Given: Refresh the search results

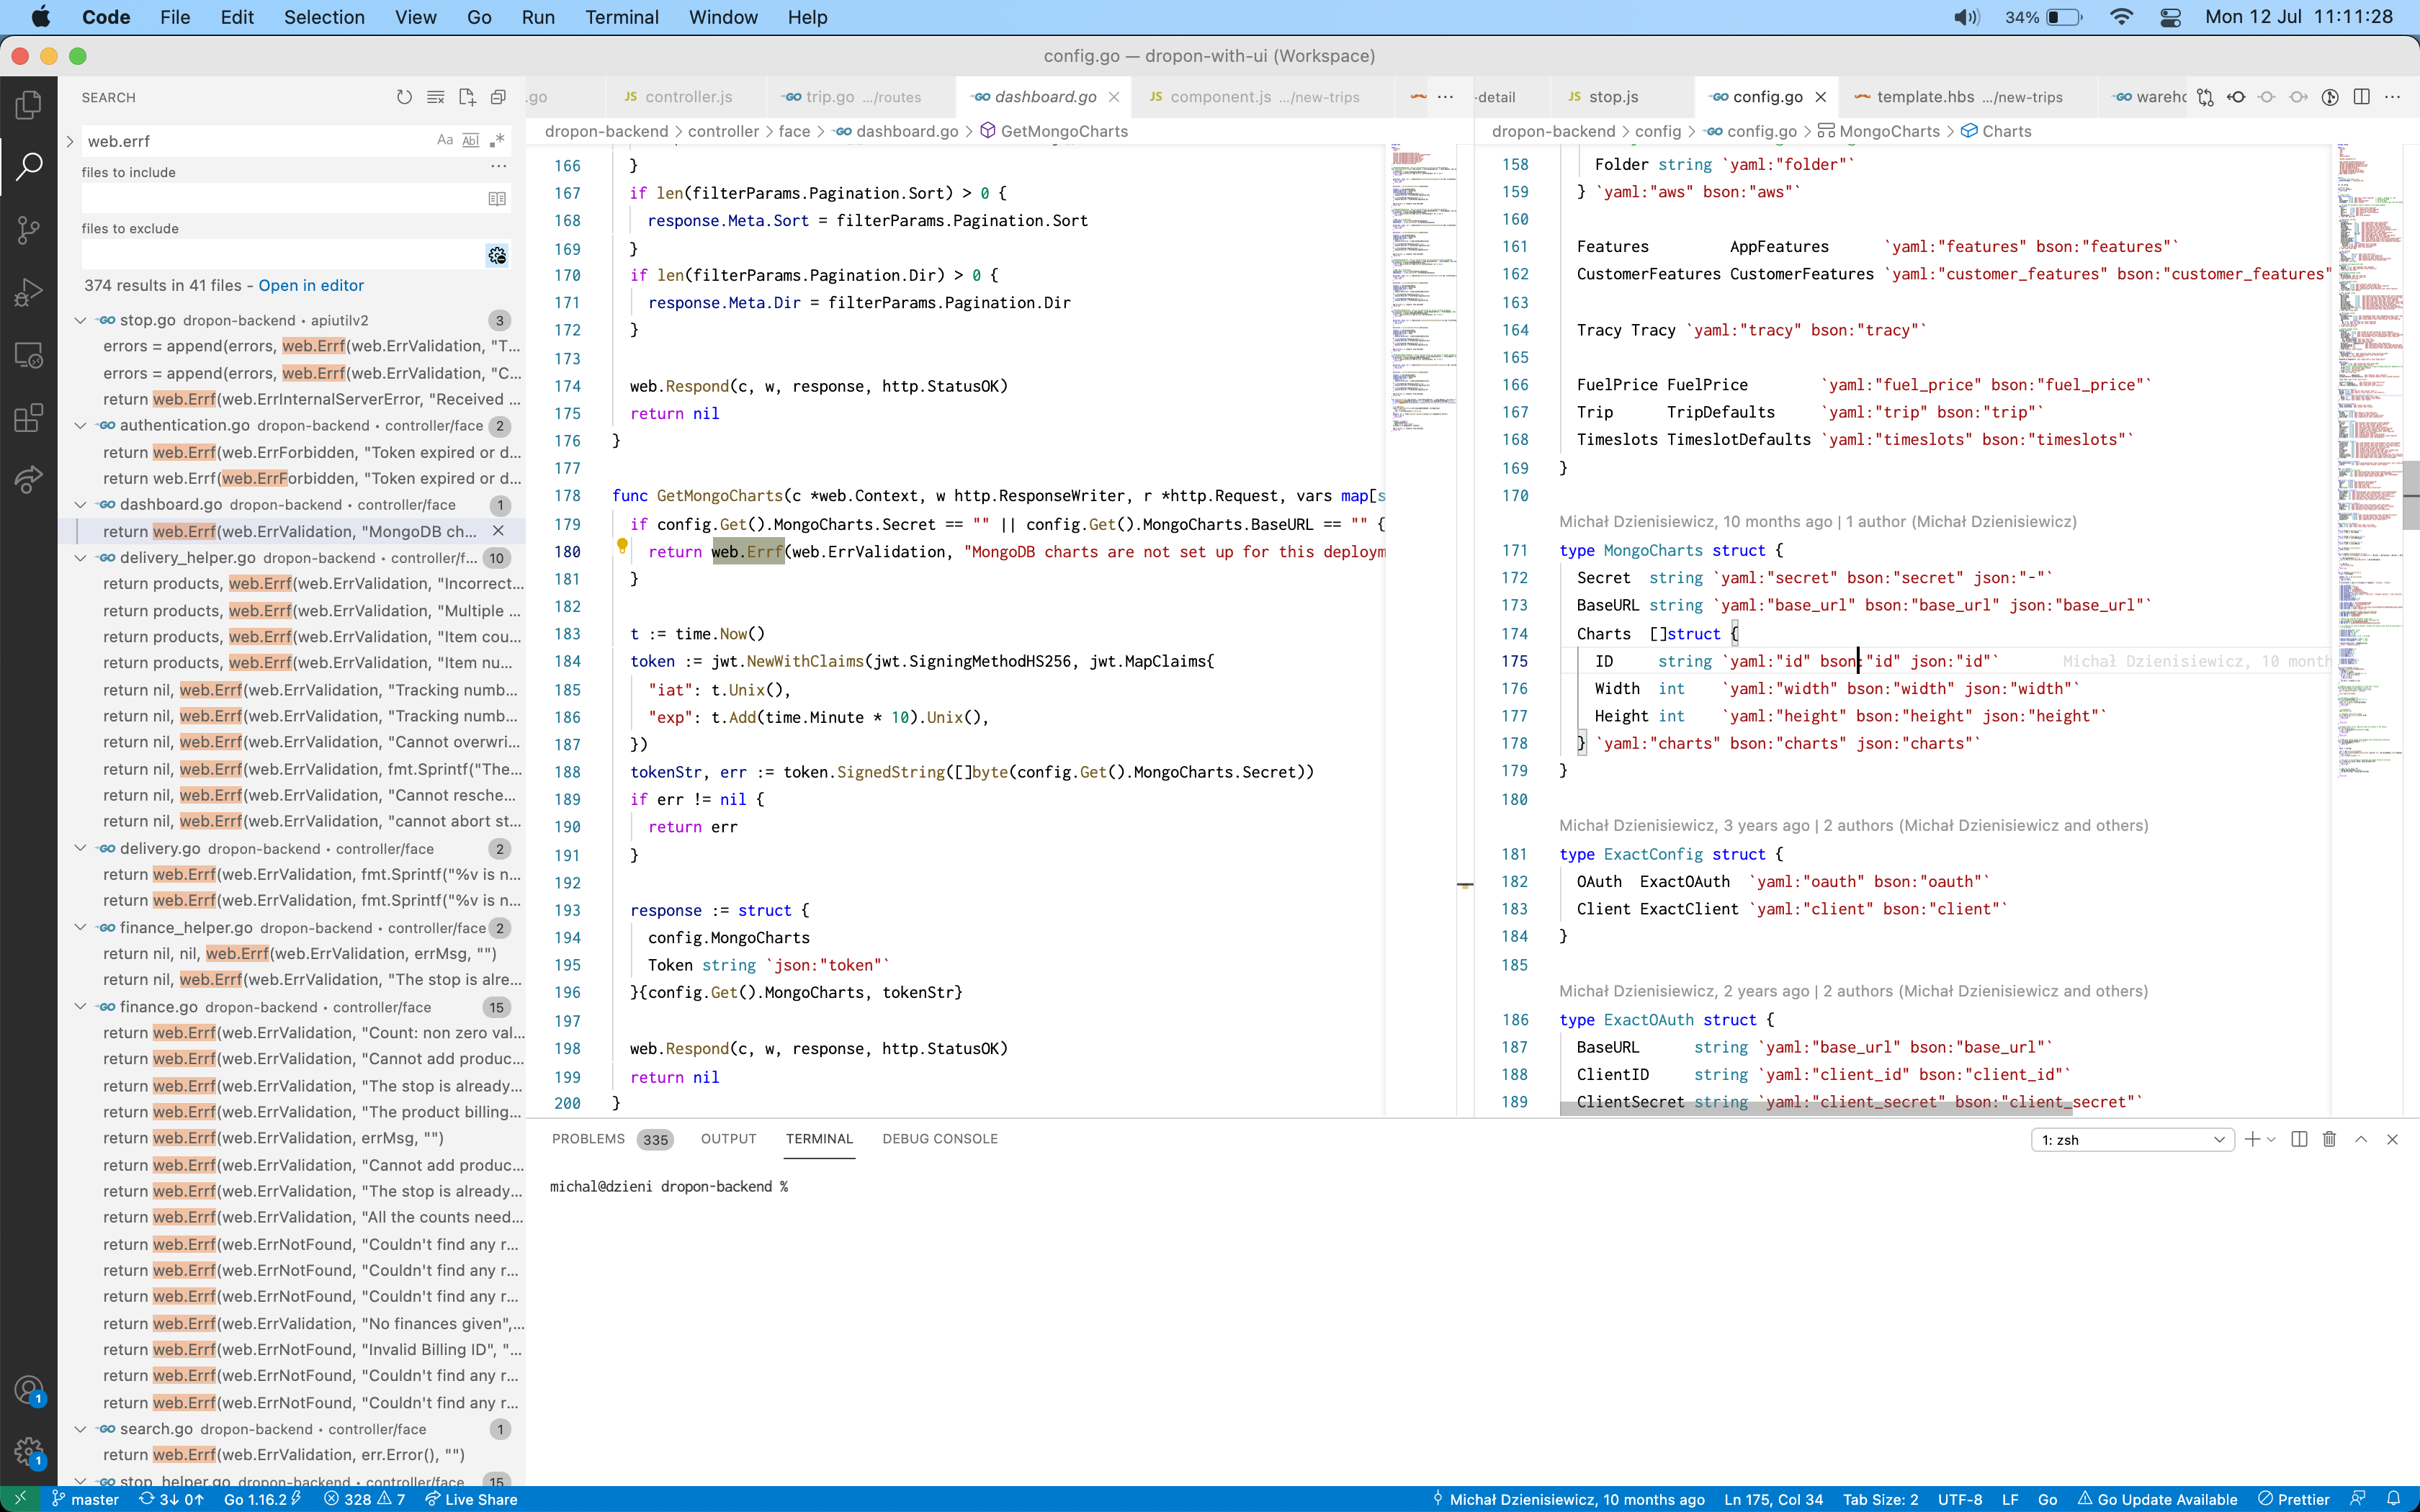Looking at the screenshot, I should coord(404,97).
